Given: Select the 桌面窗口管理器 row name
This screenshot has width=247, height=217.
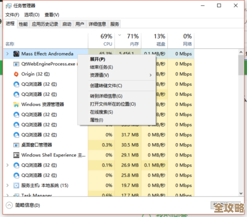Looking at the screenshot, I should coord(37,145).
